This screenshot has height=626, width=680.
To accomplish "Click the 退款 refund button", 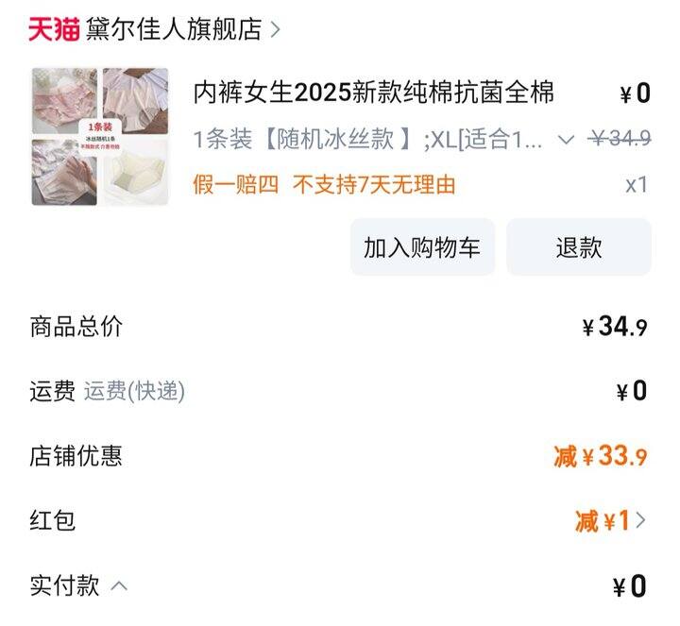I will point(579,247).
